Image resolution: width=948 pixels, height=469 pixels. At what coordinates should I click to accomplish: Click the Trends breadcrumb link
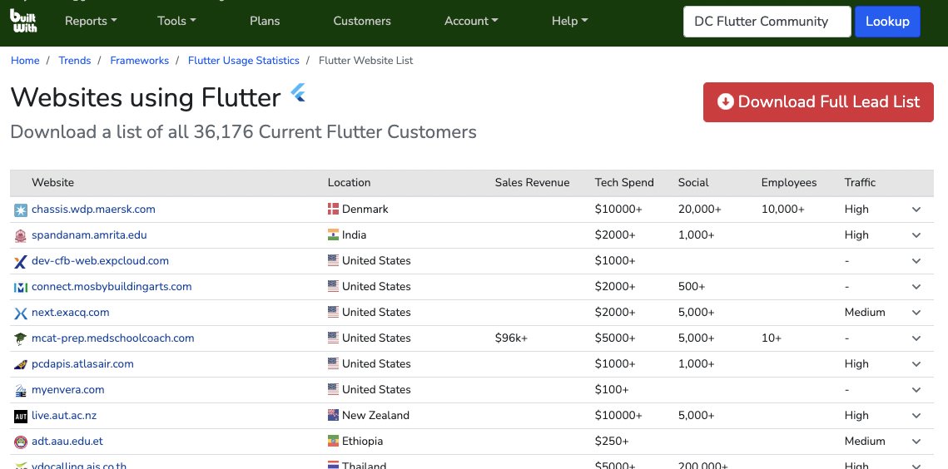[x=74, y=61]
